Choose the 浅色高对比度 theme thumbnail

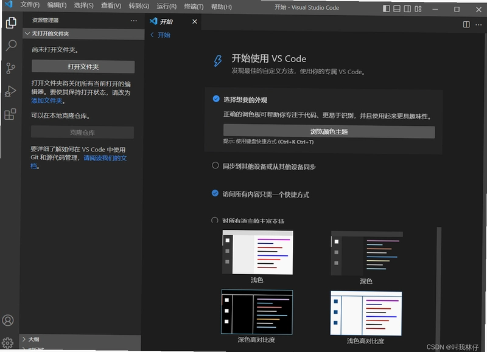[366, 313]
